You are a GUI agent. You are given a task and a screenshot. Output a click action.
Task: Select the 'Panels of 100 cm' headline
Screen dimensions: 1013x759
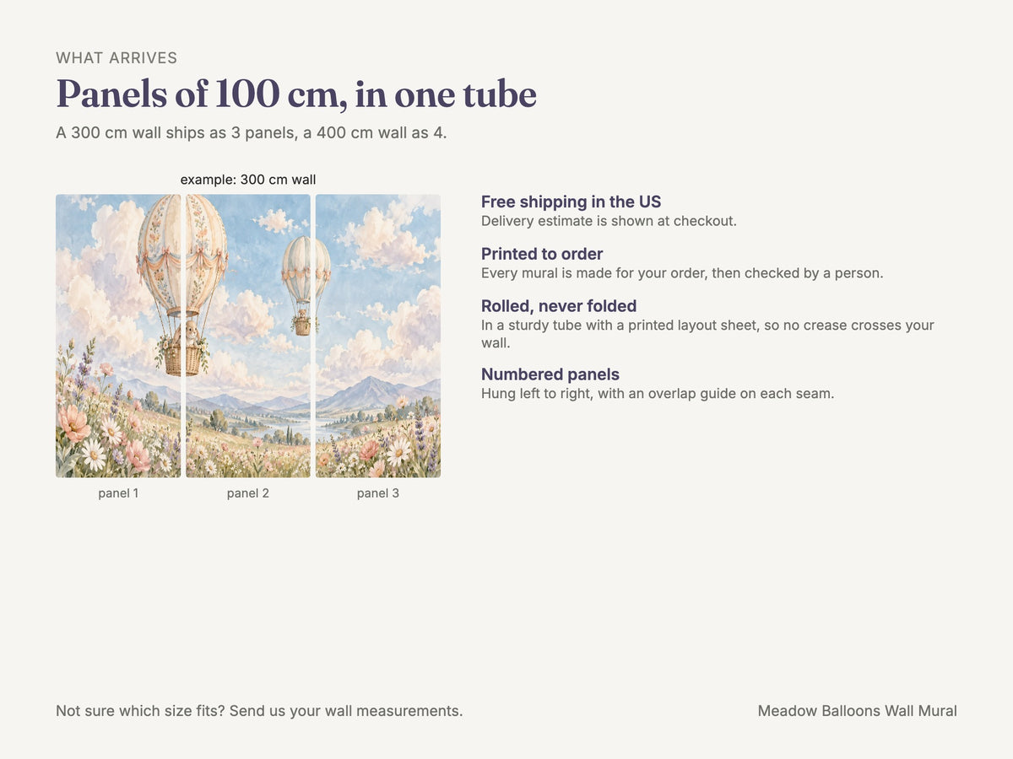click(x=296, y=94)
